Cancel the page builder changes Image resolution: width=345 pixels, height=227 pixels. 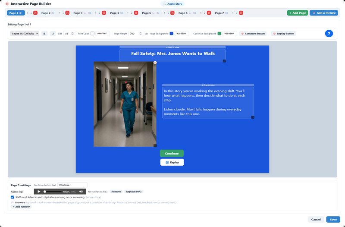[316, 219]
